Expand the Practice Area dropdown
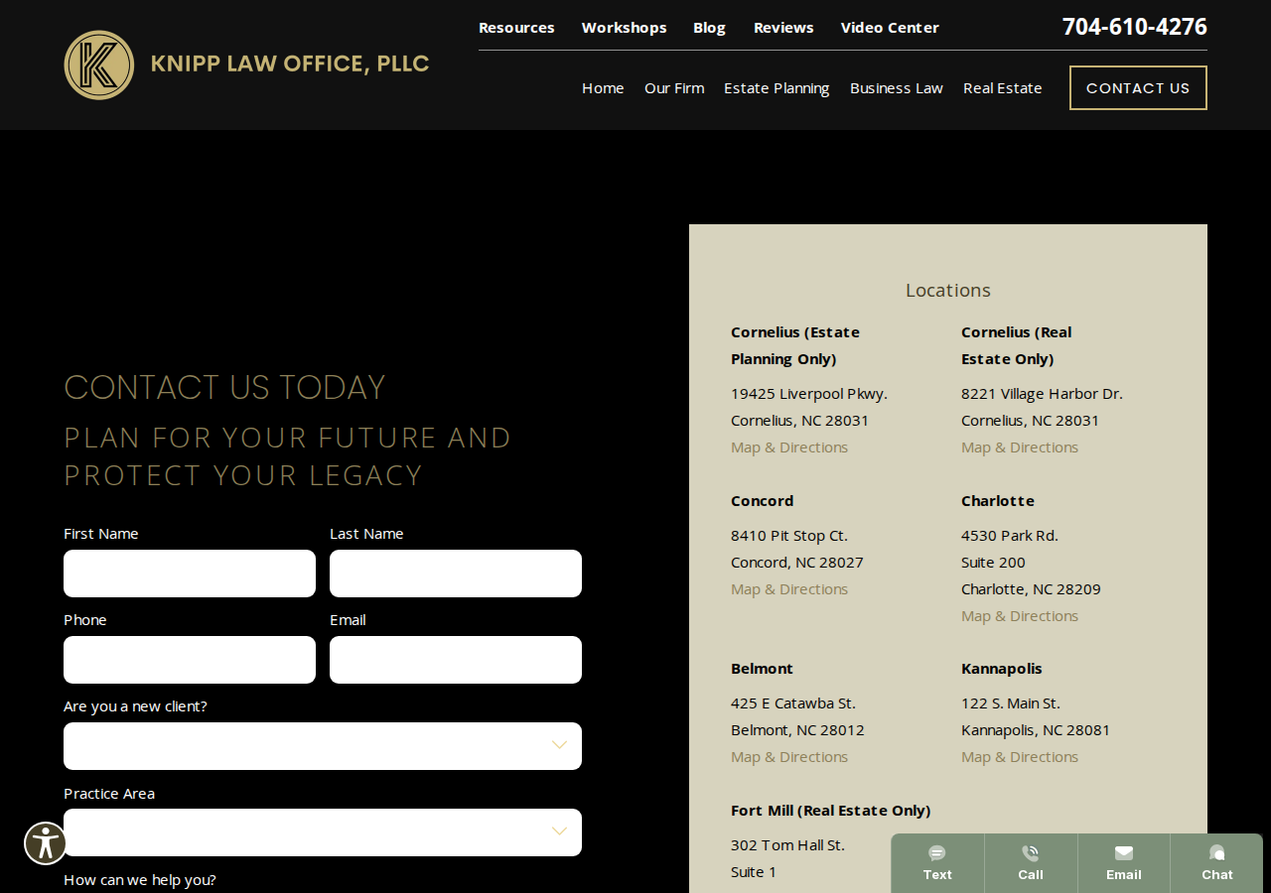This screenshot has height=893, width=1271. coord(323,832)
